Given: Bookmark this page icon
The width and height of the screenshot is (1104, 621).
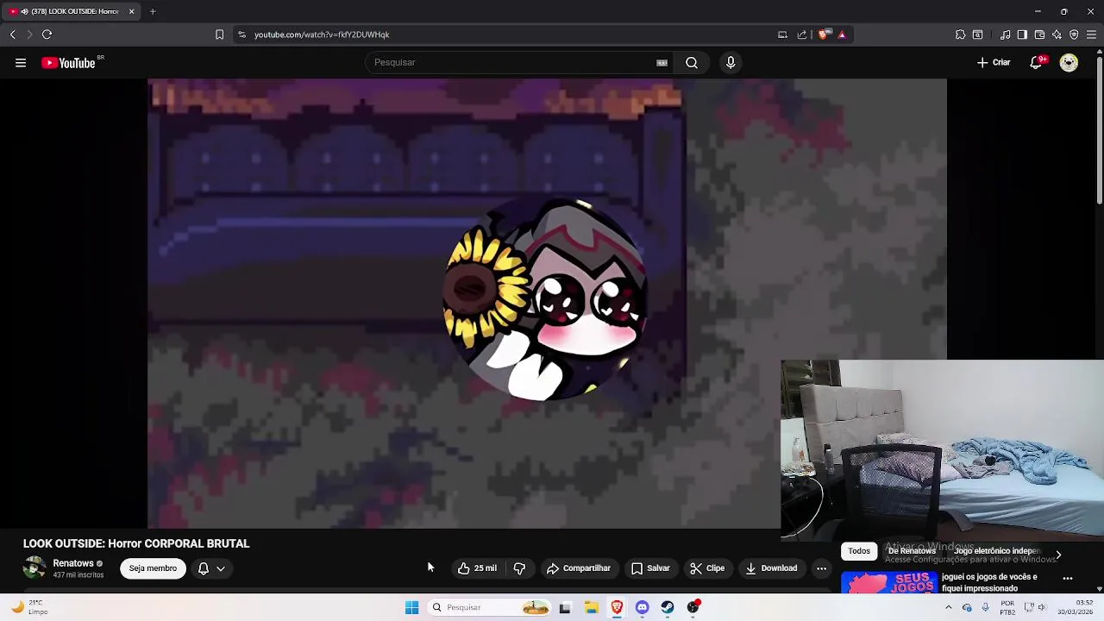Looking at the screenshot, I should 219,34.
